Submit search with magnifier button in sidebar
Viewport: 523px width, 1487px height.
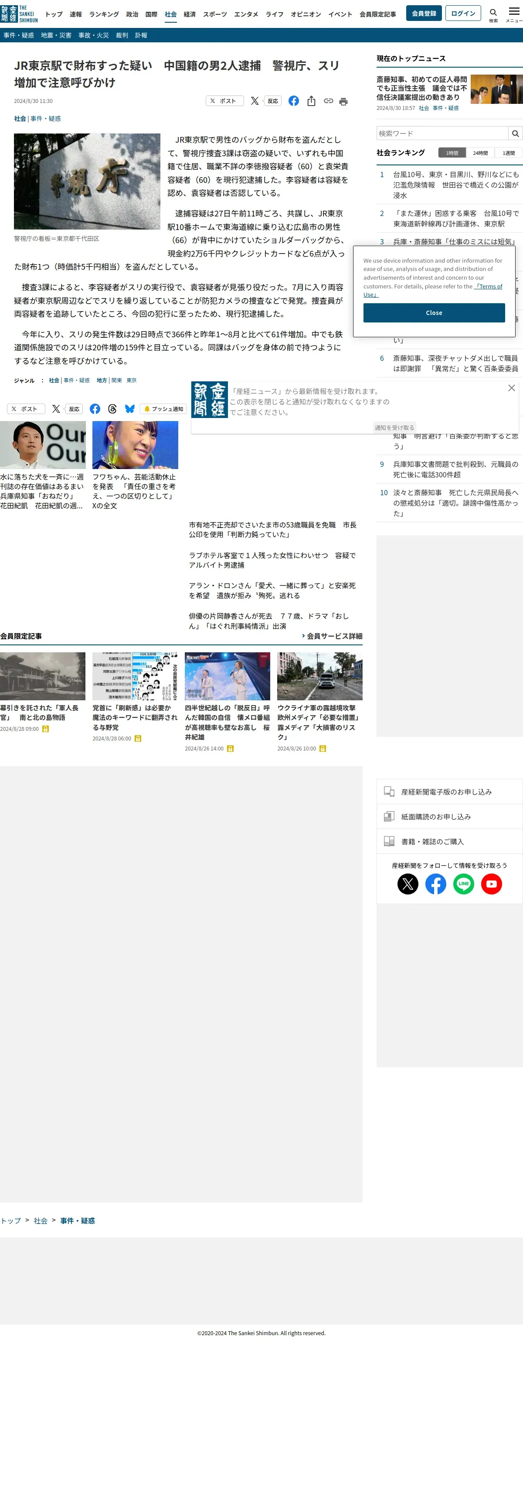coord(515,134)
